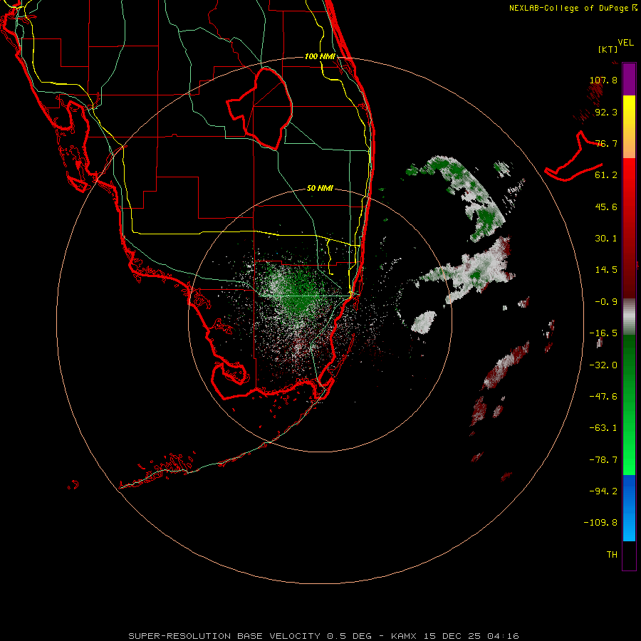Pick the black TH segment of the color bar

[x=629, y=555]
